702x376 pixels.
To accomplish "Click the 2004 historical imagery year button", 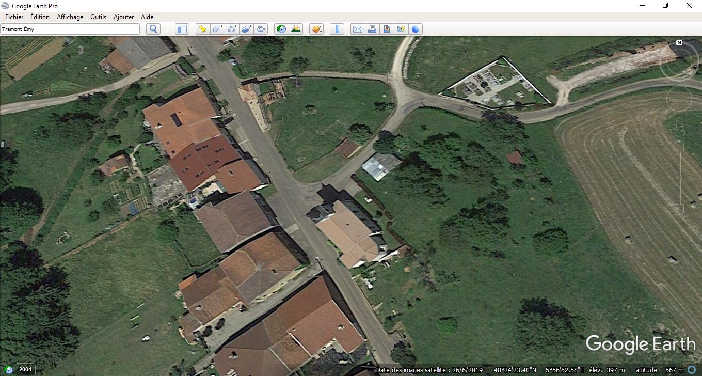I will pos(25,369).
